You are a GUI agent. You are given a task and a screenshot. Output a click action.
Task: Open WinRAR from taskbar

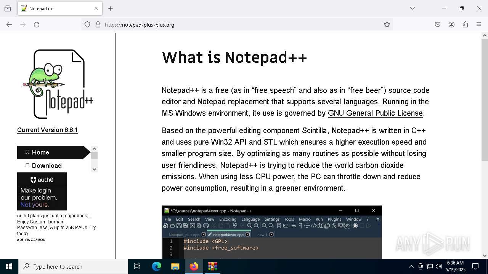pyautogui.click(x=213, y=266)
